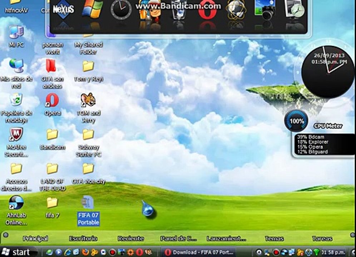Click the red Bandicam record icon in quick launch

[x=112, y=252]
